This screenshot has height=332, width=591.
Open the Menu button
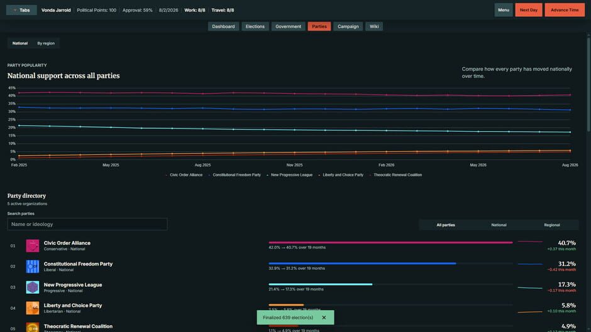(x=504, y=10)
